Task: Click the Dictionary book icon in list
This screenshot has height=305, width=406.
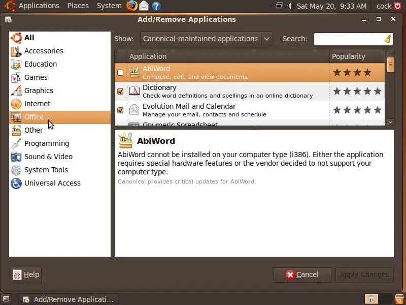Action: pyautogui.click(x=134, y=91)
